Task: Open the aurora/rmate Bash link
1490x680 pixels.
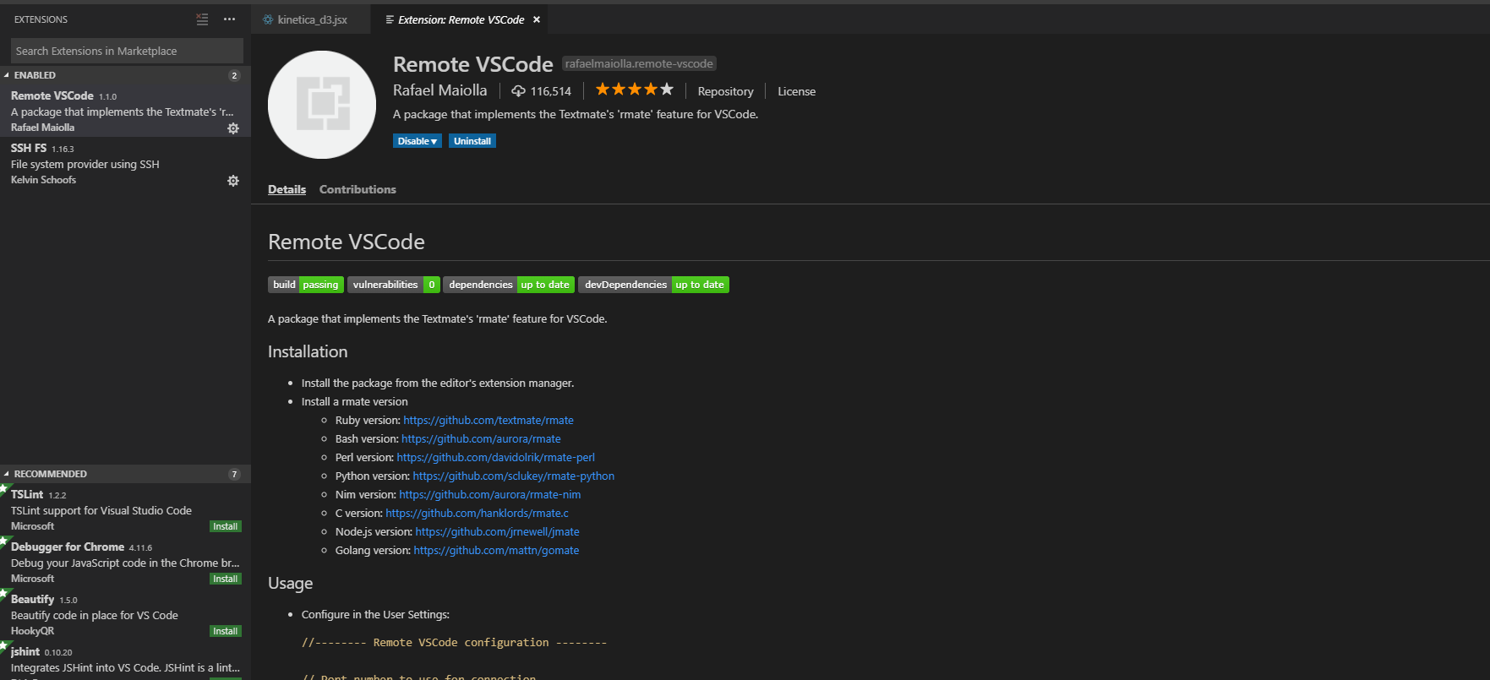Action: 481,438
